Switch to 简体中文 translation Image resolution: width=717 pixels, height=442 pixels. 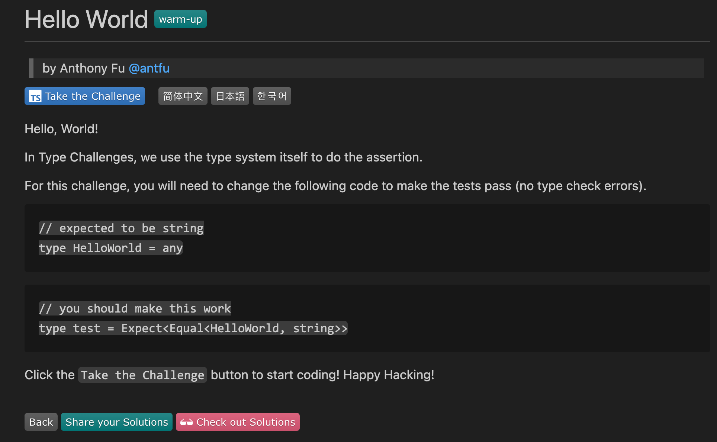pyautogui.click(x=183, y=96)
